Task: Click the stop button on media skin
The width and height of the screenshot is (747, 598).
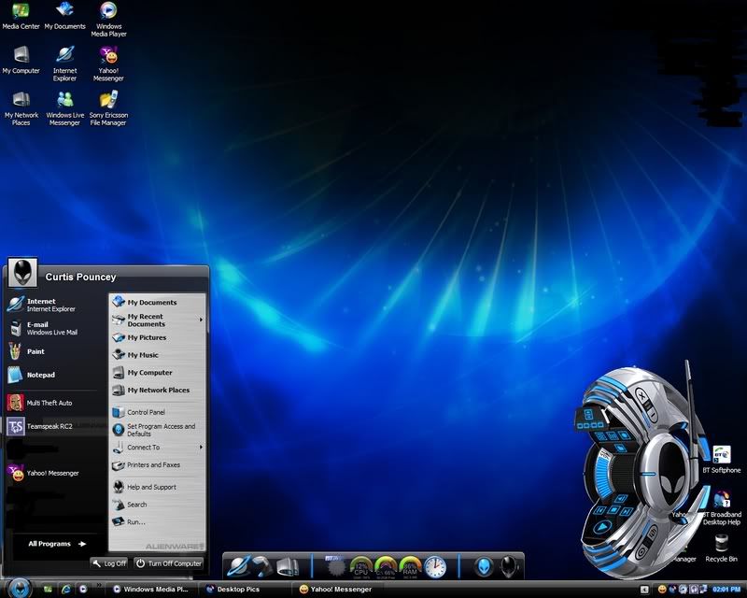Action: coord(614,510)
